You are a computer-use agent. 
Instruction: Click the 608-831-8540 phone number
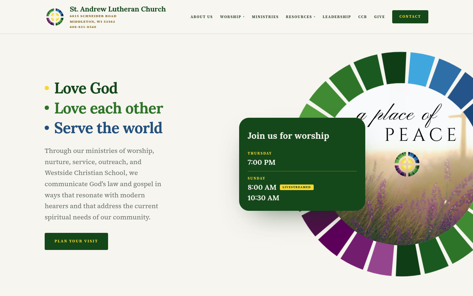coord(83,27)
